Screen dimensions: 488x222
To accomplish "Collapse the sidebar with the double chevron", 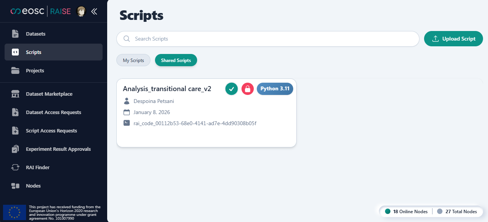I will point(94,11).
